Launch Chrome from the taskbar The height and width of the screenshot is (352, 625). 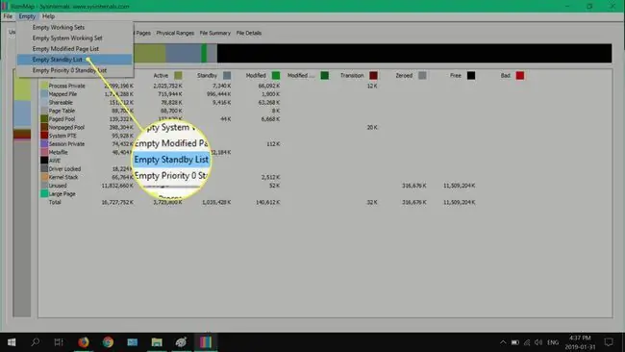tap(108, 342)
